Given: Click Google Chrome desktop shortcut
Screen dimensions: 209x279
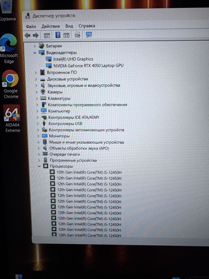Looking at the screenshot, I should 11,84.
